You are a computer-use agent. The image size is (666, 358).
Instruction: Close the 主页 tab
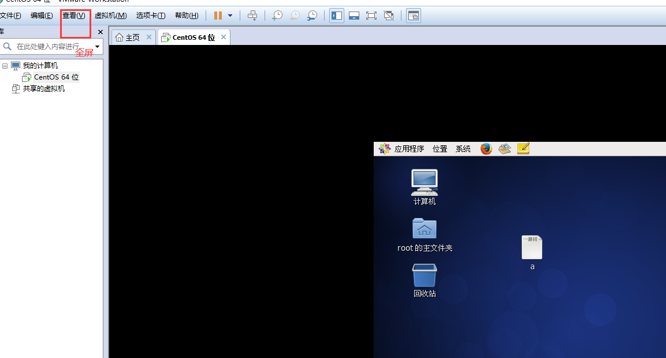tap(149, 37)
